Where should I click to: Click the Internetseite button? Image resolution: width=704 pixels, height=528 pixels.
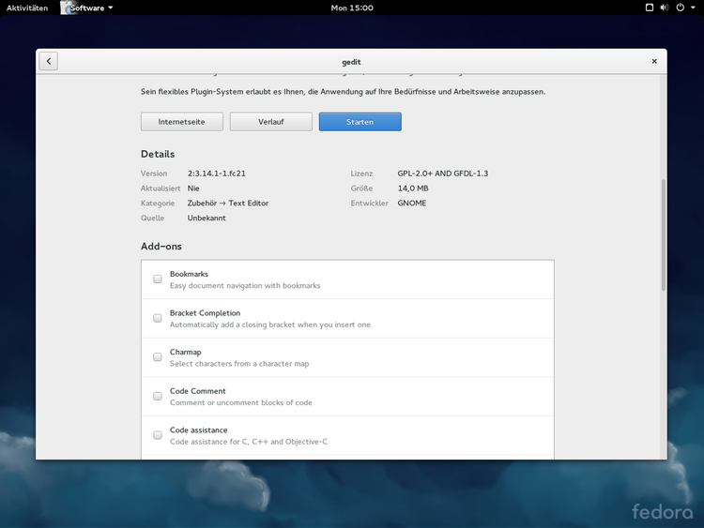pyautogui.click(x=181, y=122)
